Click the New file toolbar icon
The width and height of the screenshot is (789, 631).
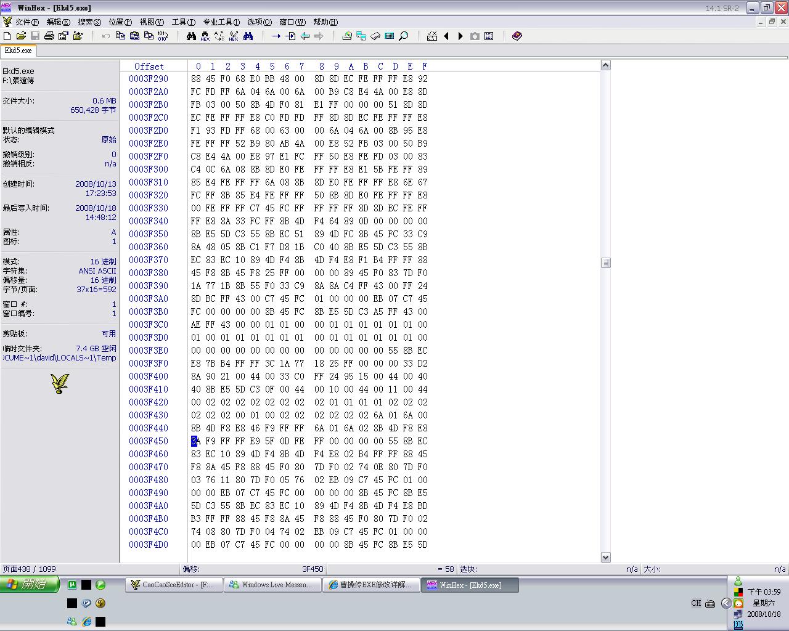[7, 36]
